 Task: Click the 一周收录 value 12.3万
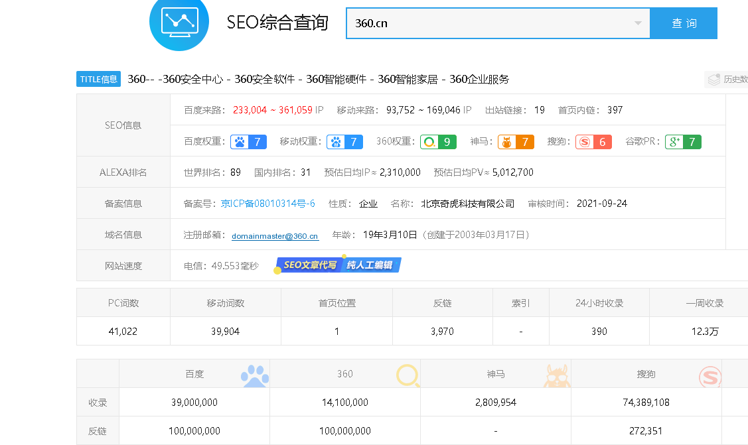point(705,331)
